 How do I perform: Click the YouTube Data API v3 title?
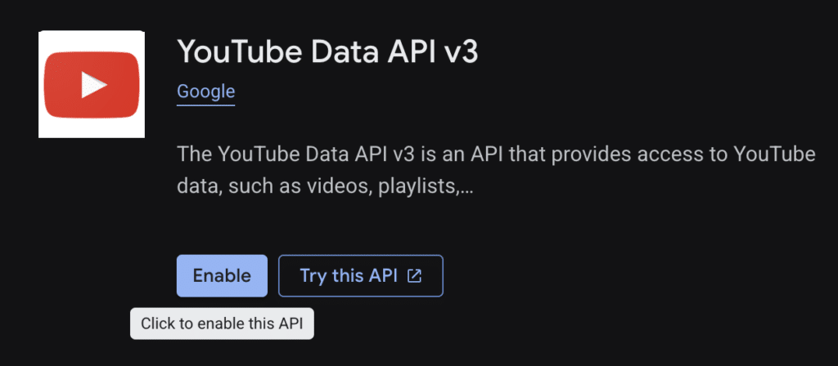click(327, 51)
